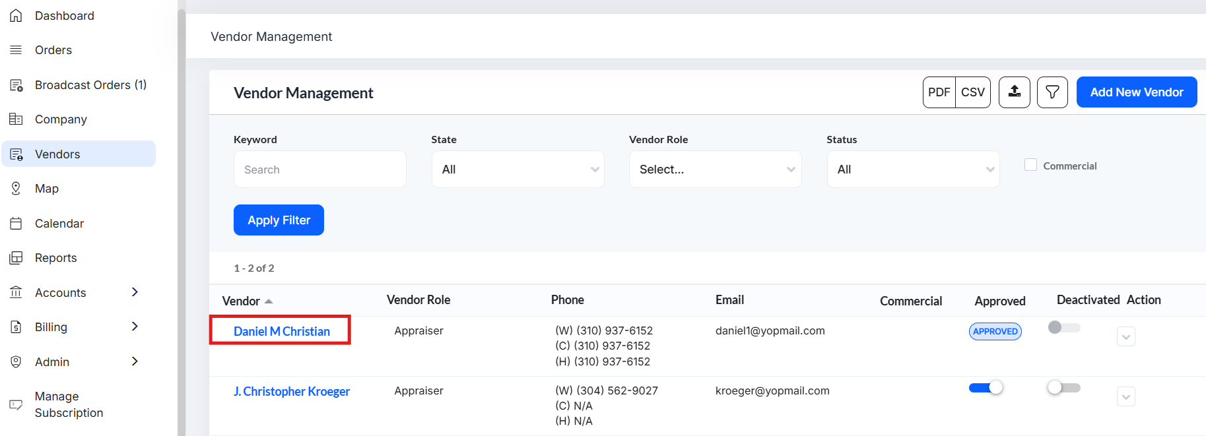Click the filter funnel icon button
This screenshot has width=1206, height=436.
[1052, 92]
